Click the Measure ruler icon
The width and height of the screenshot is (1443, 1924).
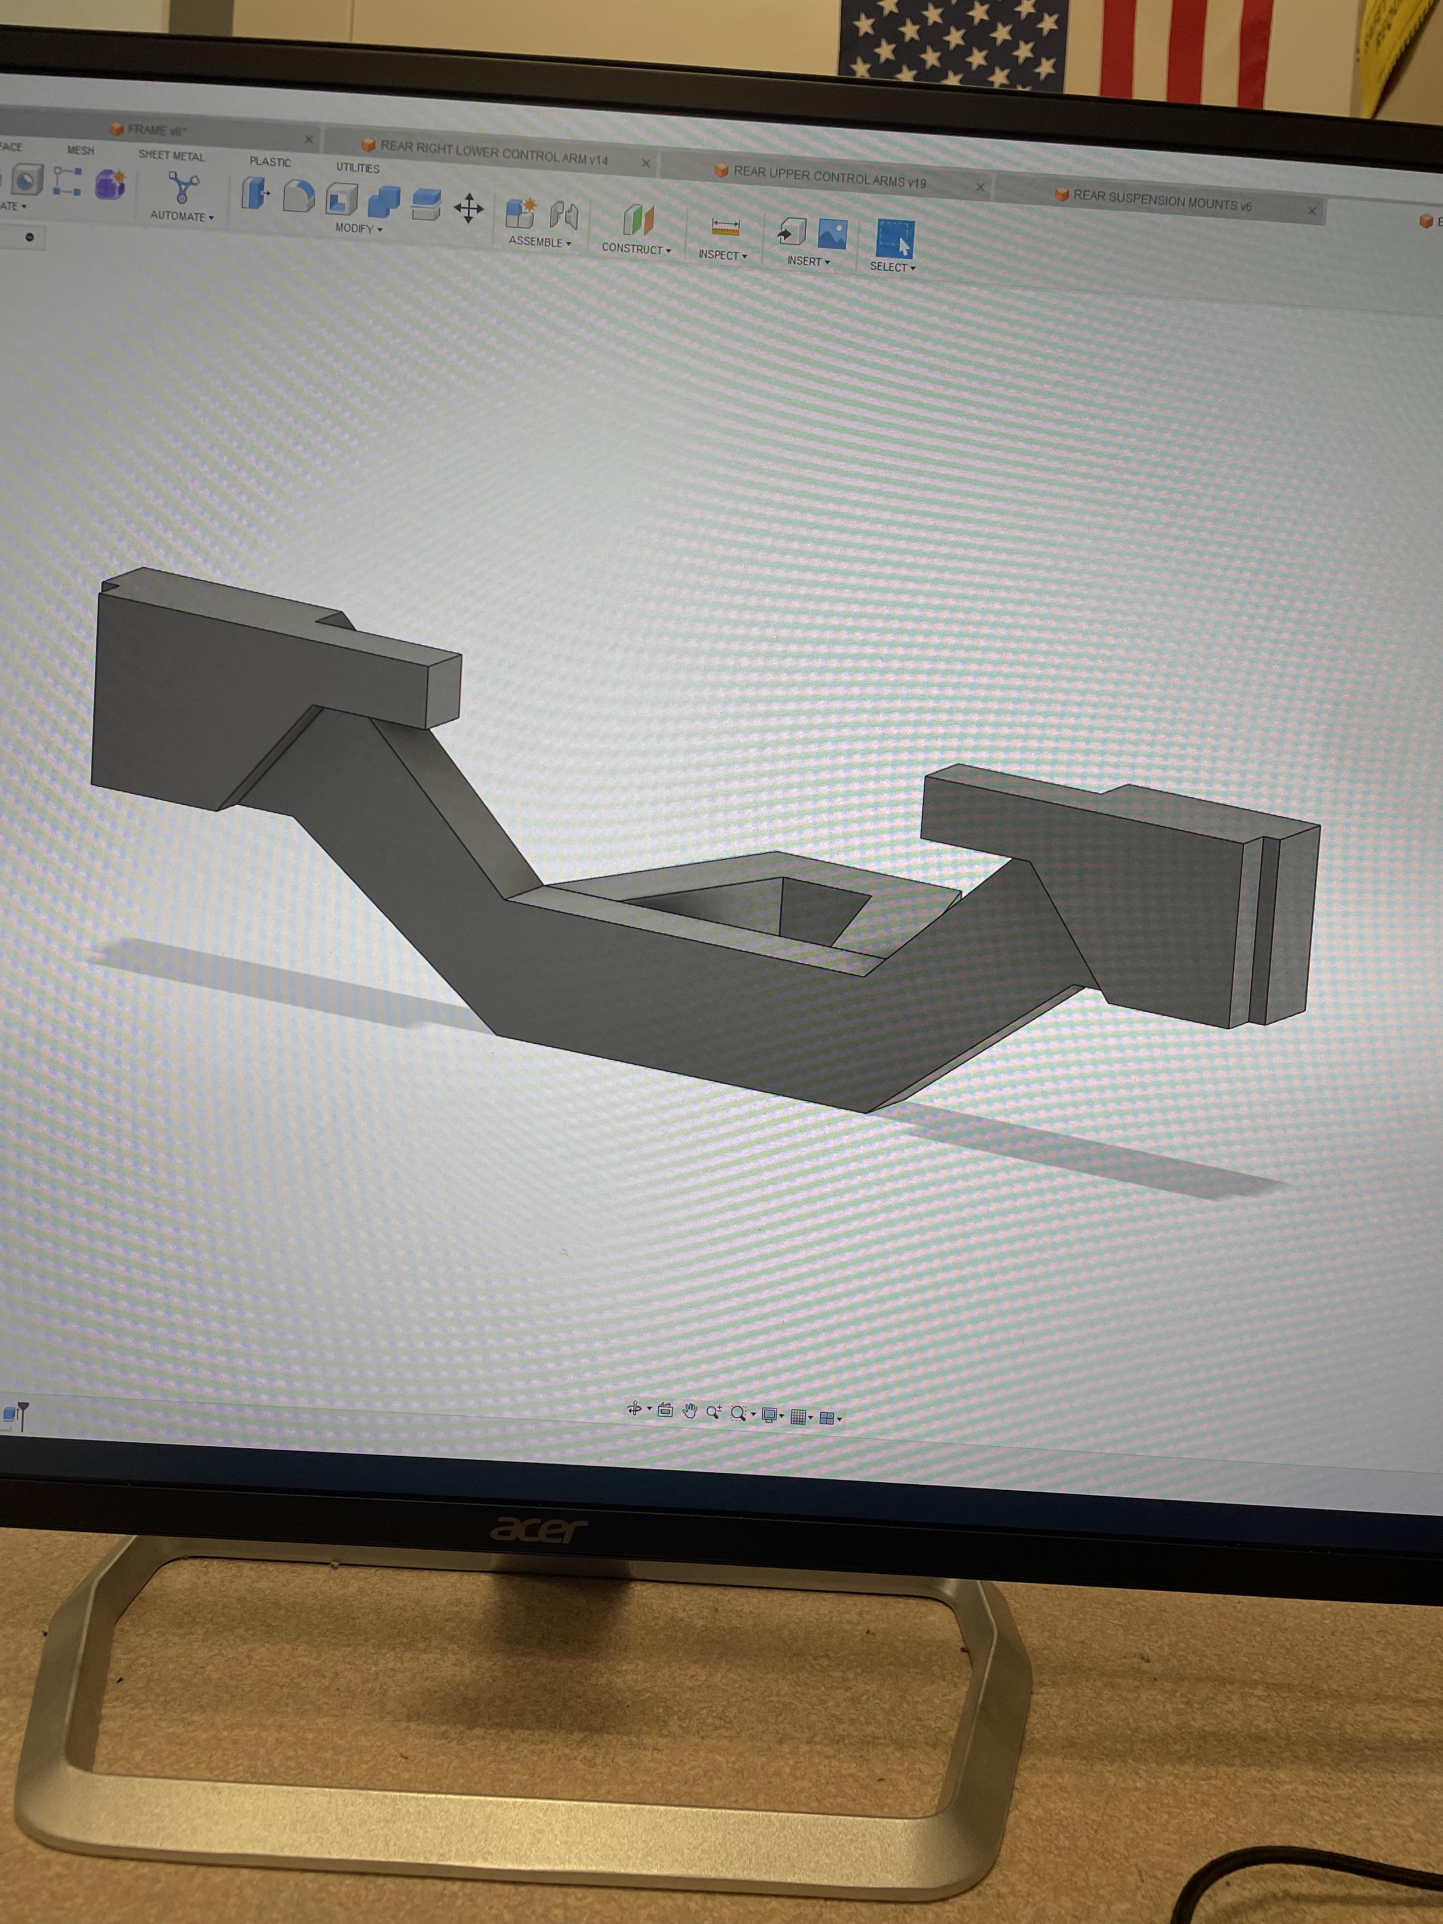pyautogui.click(x=724, y=228)
